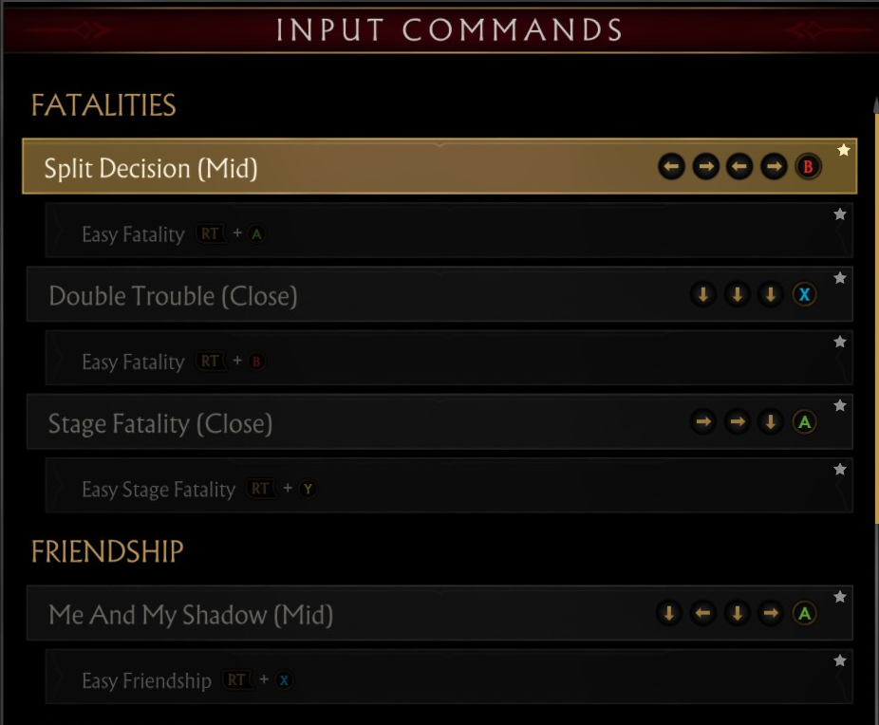The image size is (879, 725).
Task: Click the green A button icon on Me And My Shadow
Action: tap(804, 614)
